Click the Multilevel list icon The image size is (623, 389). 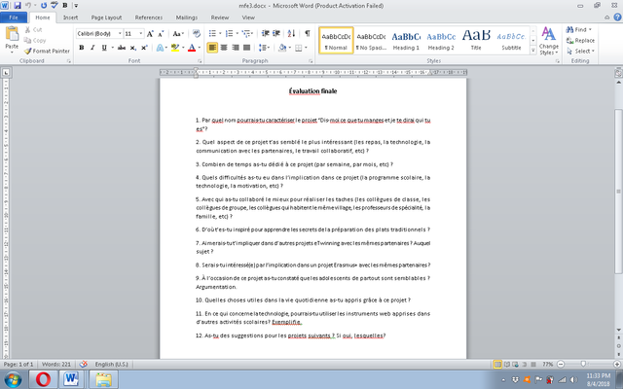pos(245,34)
